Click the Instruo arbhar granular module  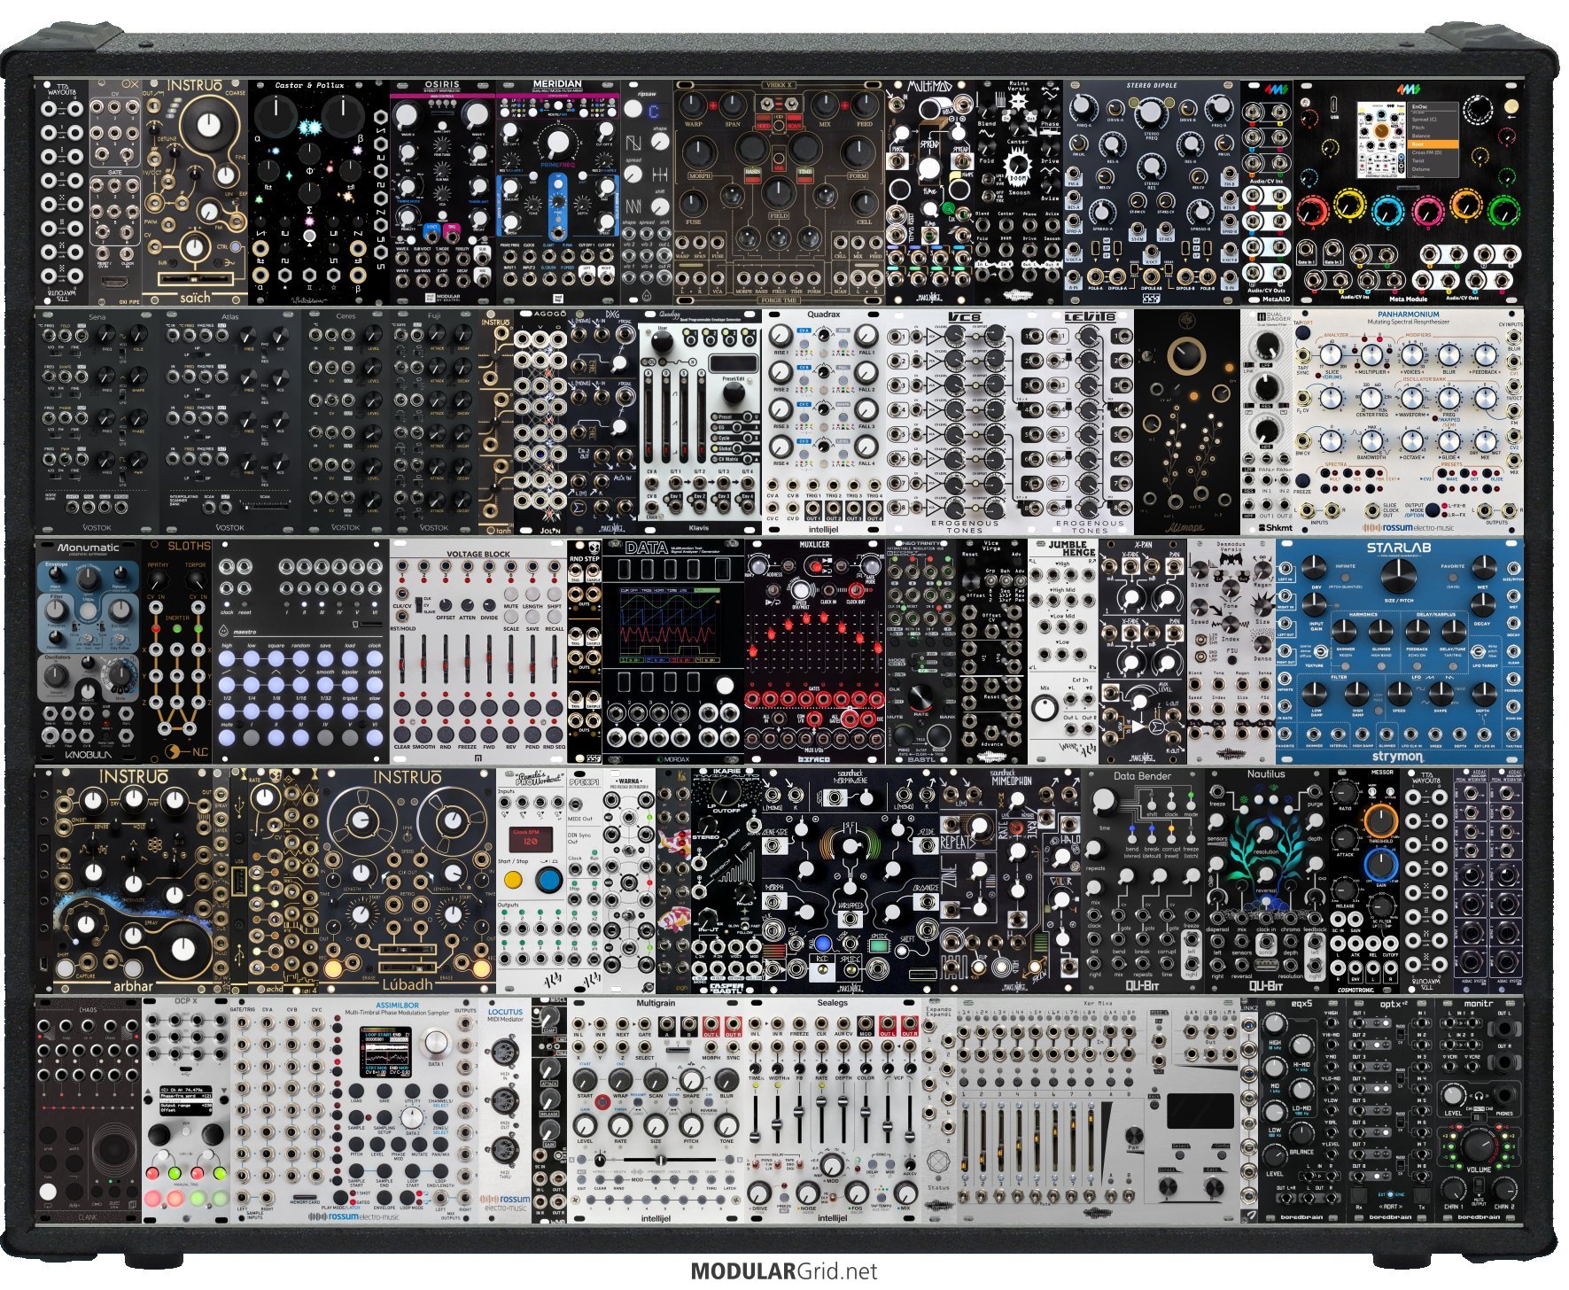133,881
